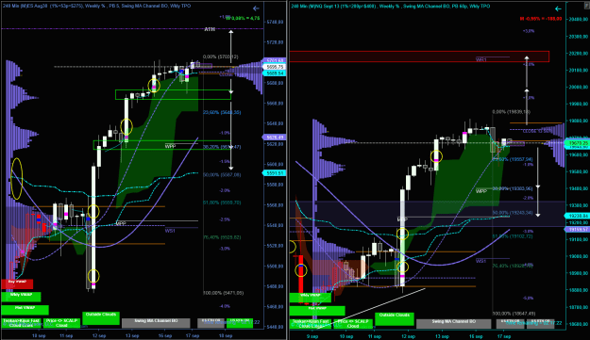Toggle Wkly VWAP box on NQ chart
This screenshot has width=590, height=340.
pos(311,298)
